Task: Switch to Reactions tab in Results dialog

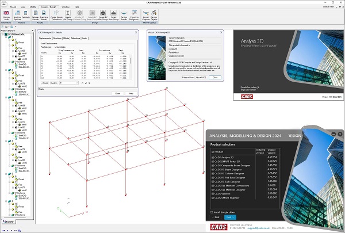Action: [x=57, y=39]
